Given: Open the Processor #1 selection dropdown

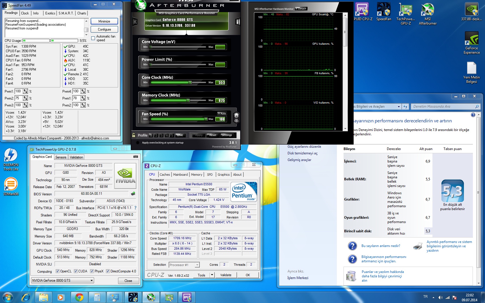Looking at the screenshot, I should click(x=184, y=265).
